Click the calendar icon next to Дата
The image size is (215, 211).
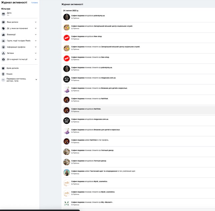(3, 14)
